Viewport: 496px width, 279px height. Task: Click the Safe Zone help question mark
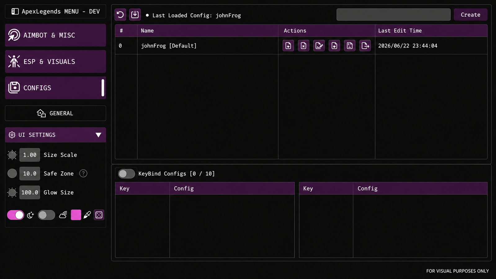pyautogui.click(x=83, y=173)
